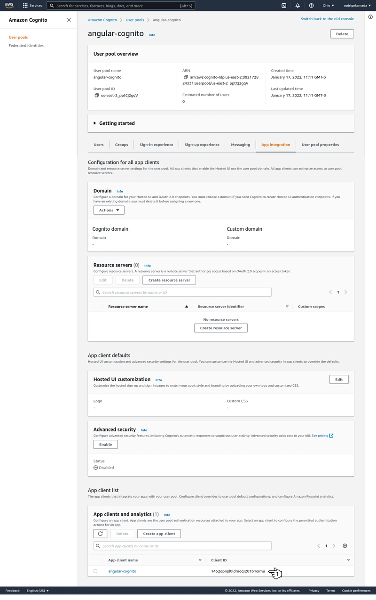Open the Ohio region dropdown
The height and width of the screenshot is (600, 376).
click(329, 6)
